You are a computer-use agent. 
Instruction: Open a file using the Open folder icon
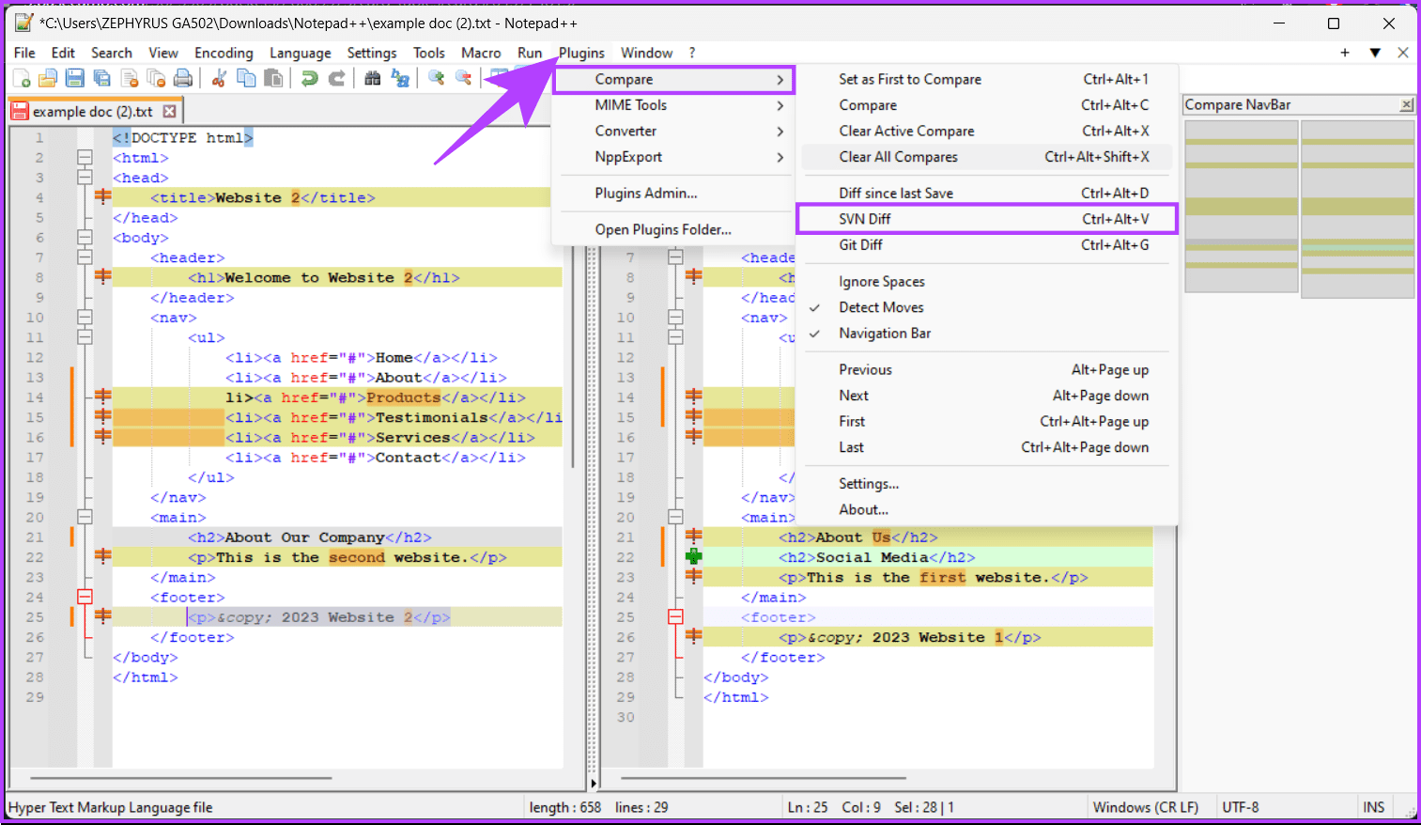click(47, 78)
